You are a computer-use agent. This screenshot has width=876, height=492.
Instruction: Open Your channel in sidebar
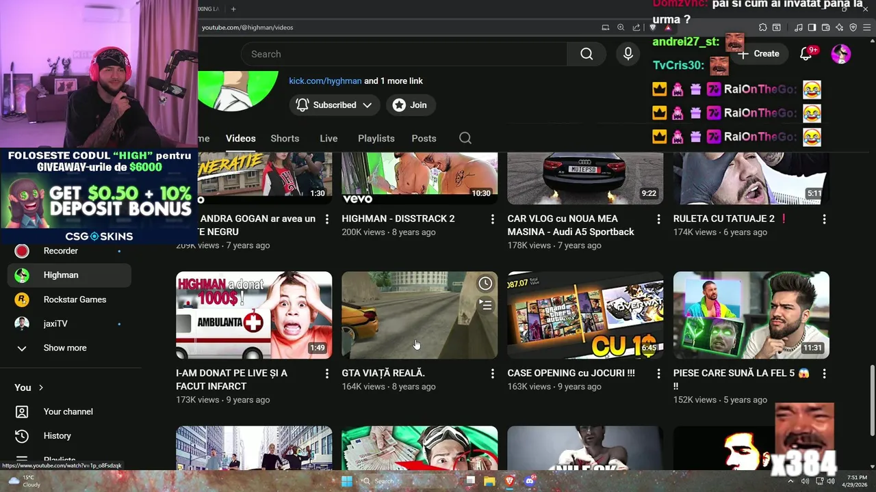click(68, 411)
